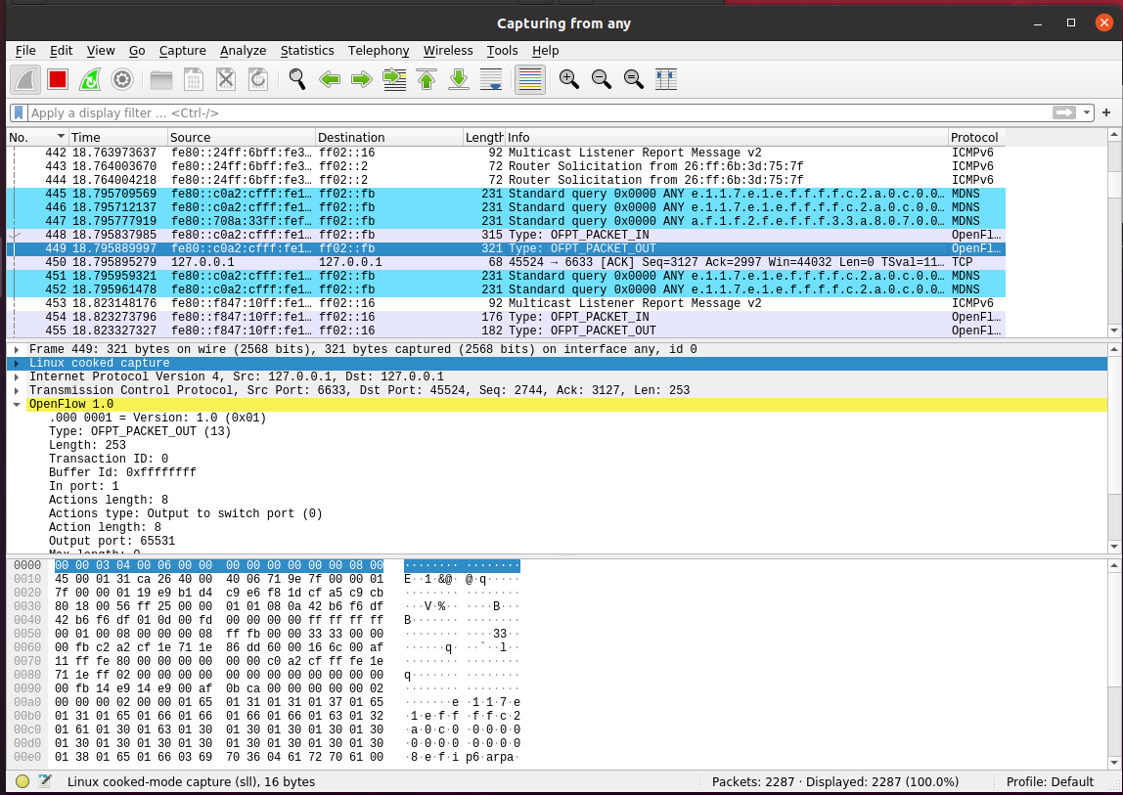Open the Analyze menu

(243, 51)
